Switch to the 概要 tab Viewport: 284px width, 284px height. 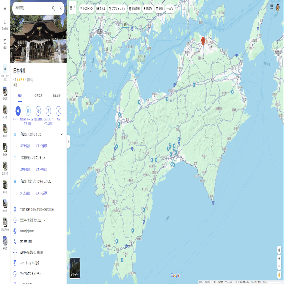(20, 96)
